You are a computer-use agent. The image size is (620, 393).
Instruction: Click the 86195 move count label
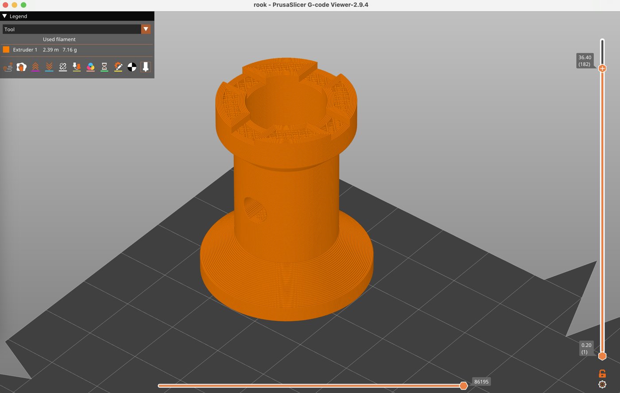481,381
